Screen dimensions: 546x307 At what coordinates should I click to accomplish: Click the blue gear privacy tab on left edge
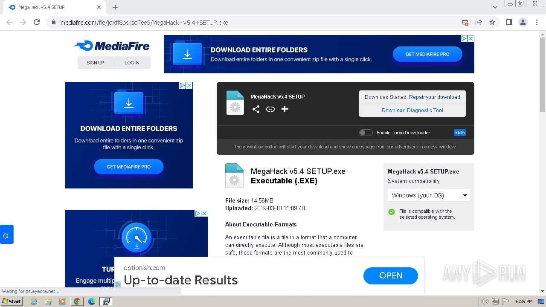(6, 235)
